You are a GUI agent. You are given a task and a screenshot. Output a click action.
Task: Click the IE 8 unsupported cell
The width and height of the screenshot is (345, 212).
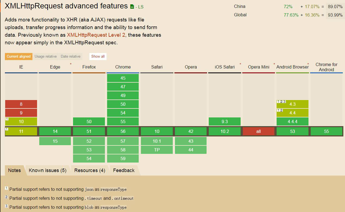click(x=21, y=104)
